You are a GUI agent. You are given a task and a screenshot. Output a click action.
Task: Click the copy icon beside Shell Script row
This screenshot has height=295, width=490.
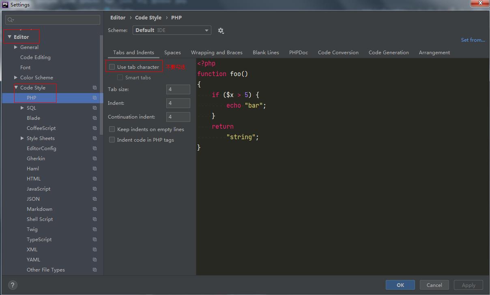point(95,219)
